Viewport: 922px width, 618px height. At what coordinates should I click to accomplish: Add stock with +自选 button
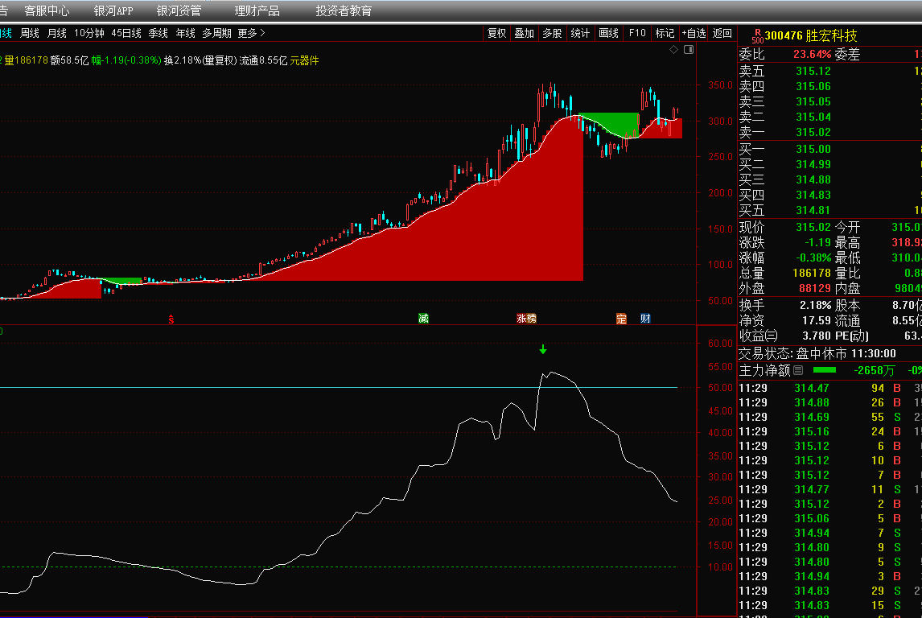(694, 33)
